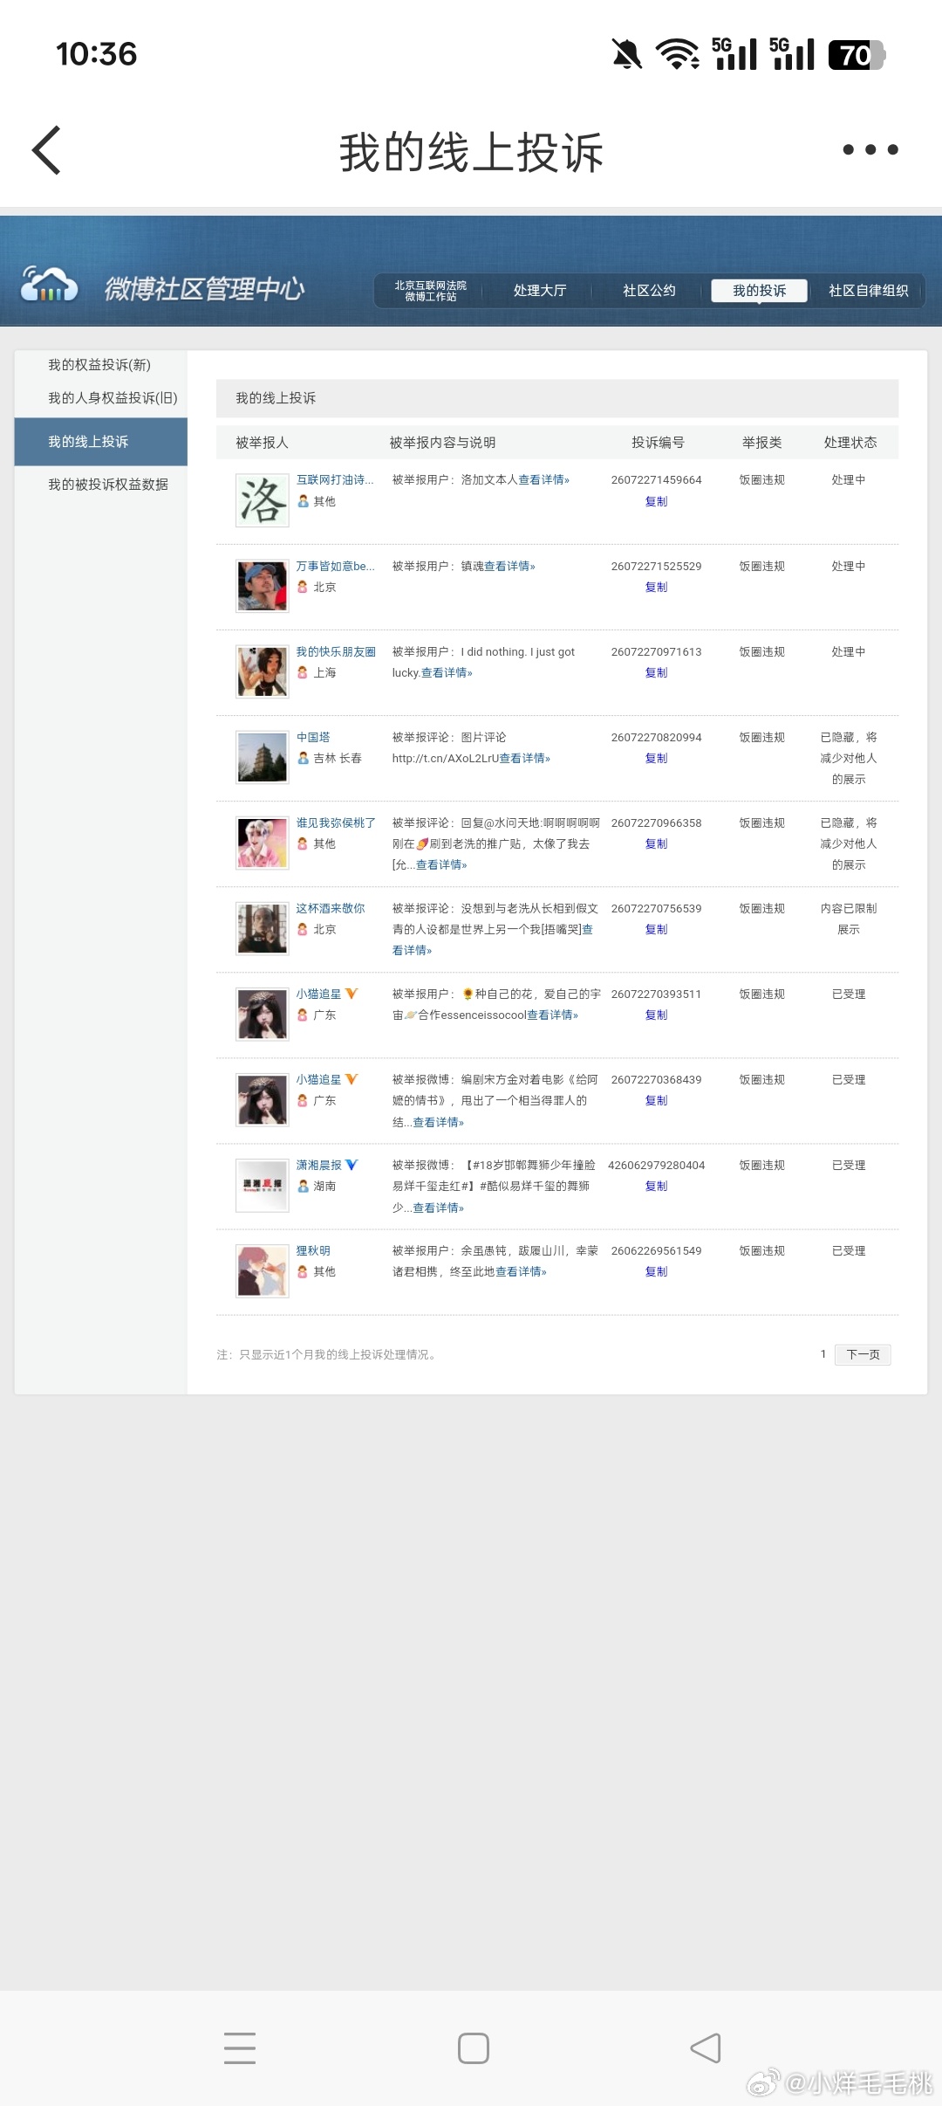Open avatar of 这杯酒来敬你
942x2106 pixels.
[263, 928]
